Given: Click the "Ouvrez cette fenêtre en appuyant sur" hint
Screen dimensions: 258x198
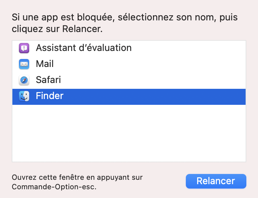Looking at the screenshot, I should 77,178.
